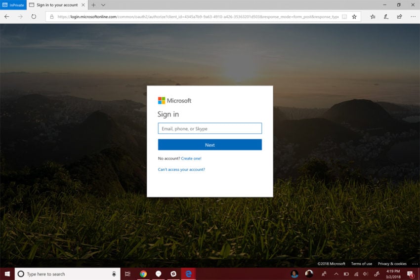Refresh the sign-in page
The height and width of the screenshot is (280, 420).
point(34,17)
